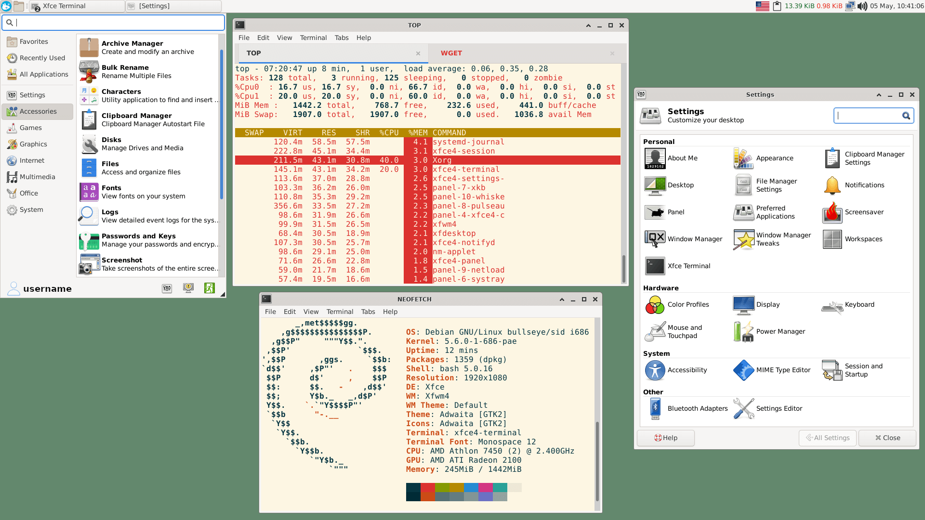Select the Graphics category in application menu

(33, 144)
